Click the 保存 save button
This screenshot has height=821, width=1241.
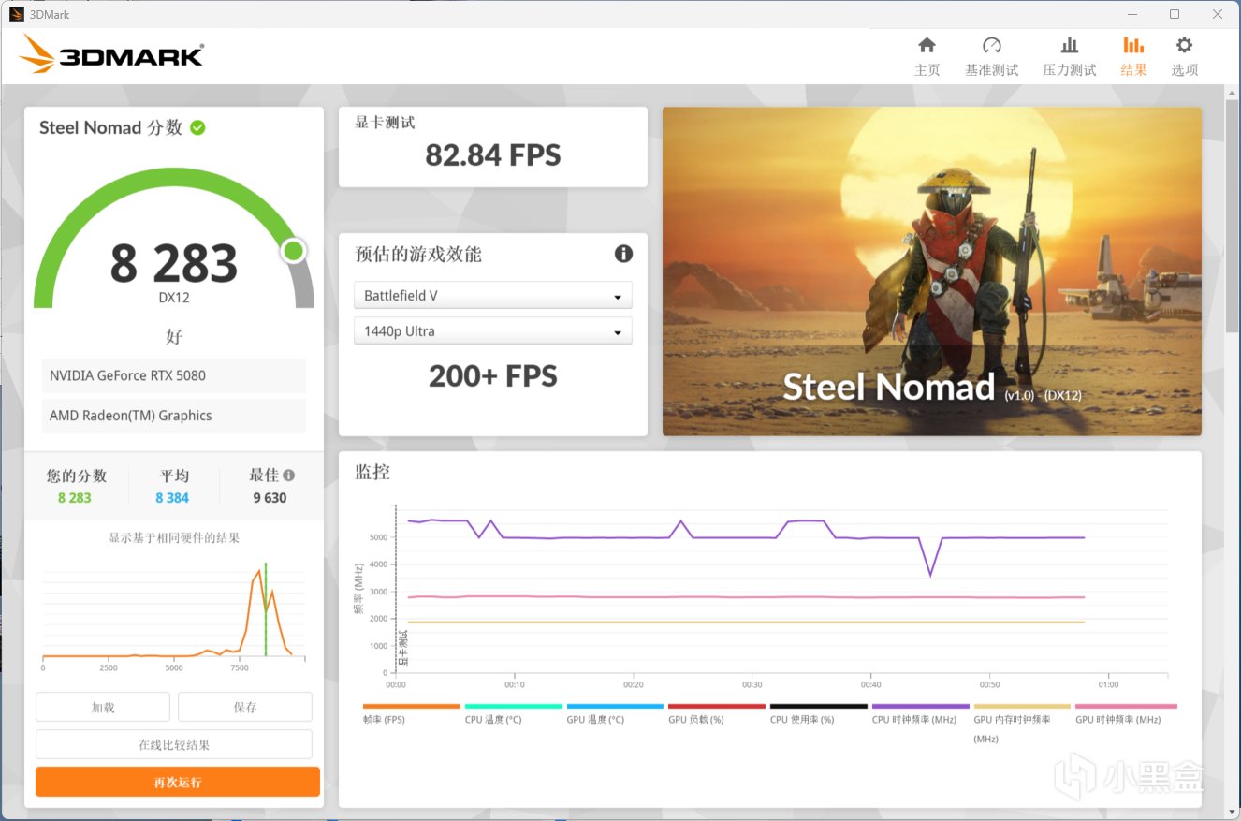click(x=245, y=707)
